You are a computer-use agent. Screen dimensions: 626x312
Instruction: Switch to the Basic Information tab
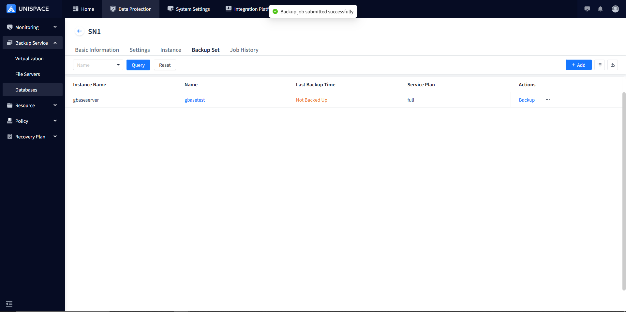[97, 50]
